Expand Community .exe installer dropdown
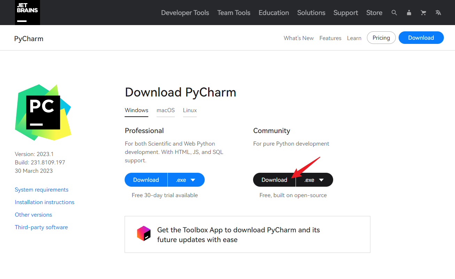The height and width of the screenshot is (279, 455). point(314,180)
